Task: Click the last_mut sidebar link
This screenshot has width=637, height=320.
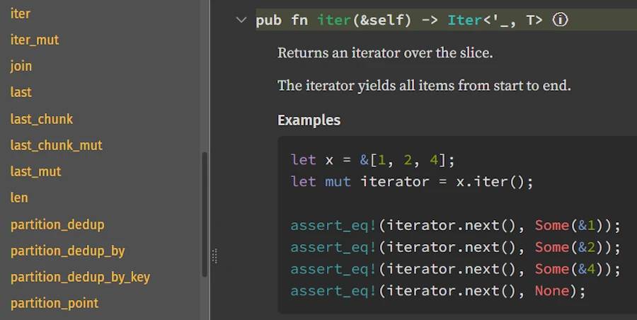Action: (36, 171)
